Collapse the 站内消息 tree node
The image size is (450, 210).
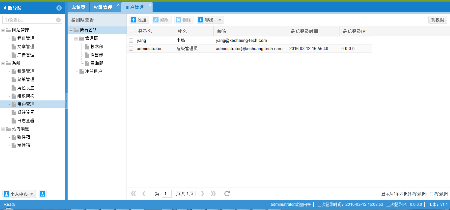(3, 129)
